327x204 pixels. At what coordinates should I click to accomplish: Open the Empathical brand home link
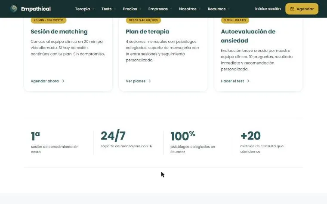point(31,9)
